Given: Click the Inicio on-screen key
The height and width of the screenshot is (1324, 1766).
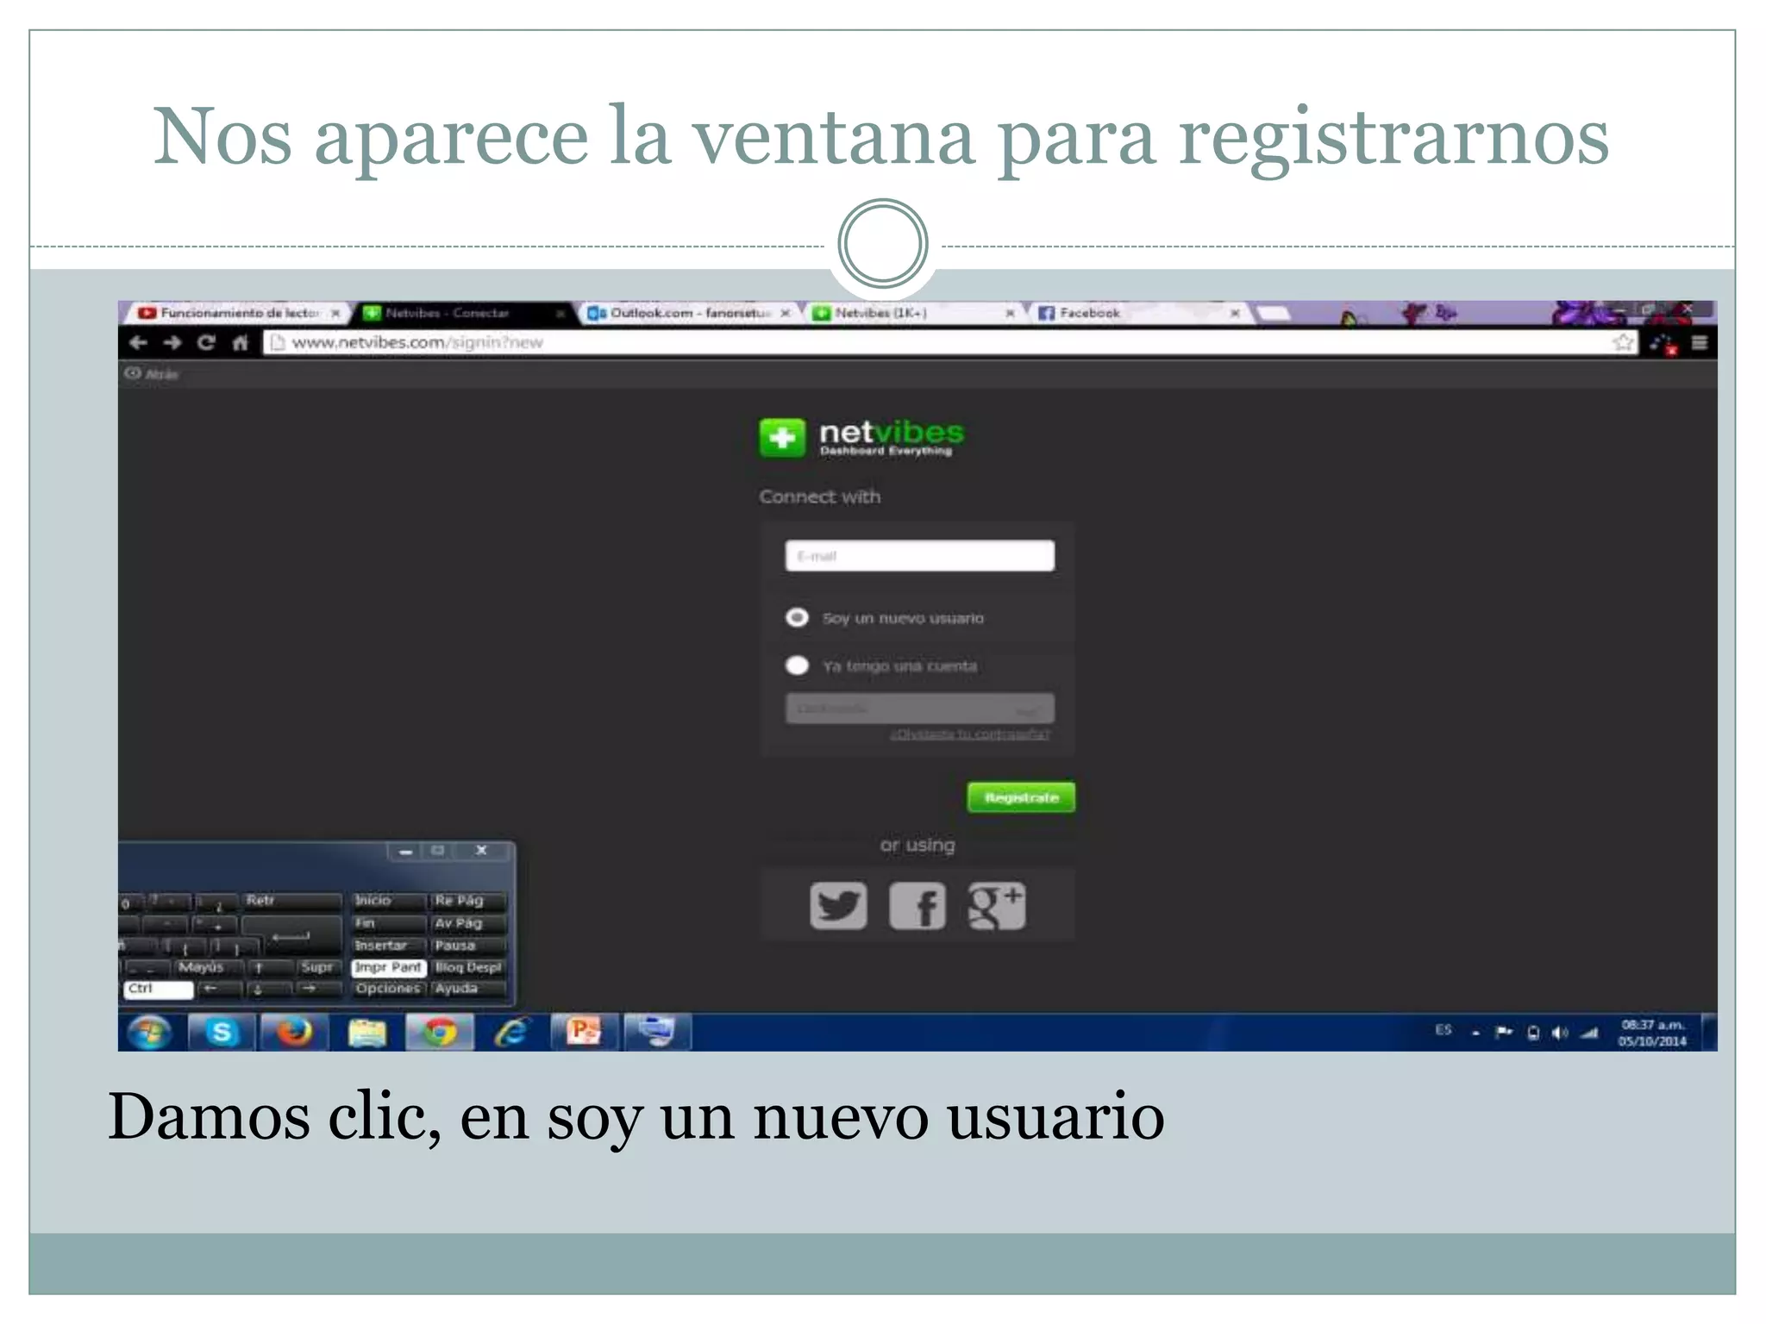Looking at the screenshot, I should pyautogui.click(x=389, y=900).
